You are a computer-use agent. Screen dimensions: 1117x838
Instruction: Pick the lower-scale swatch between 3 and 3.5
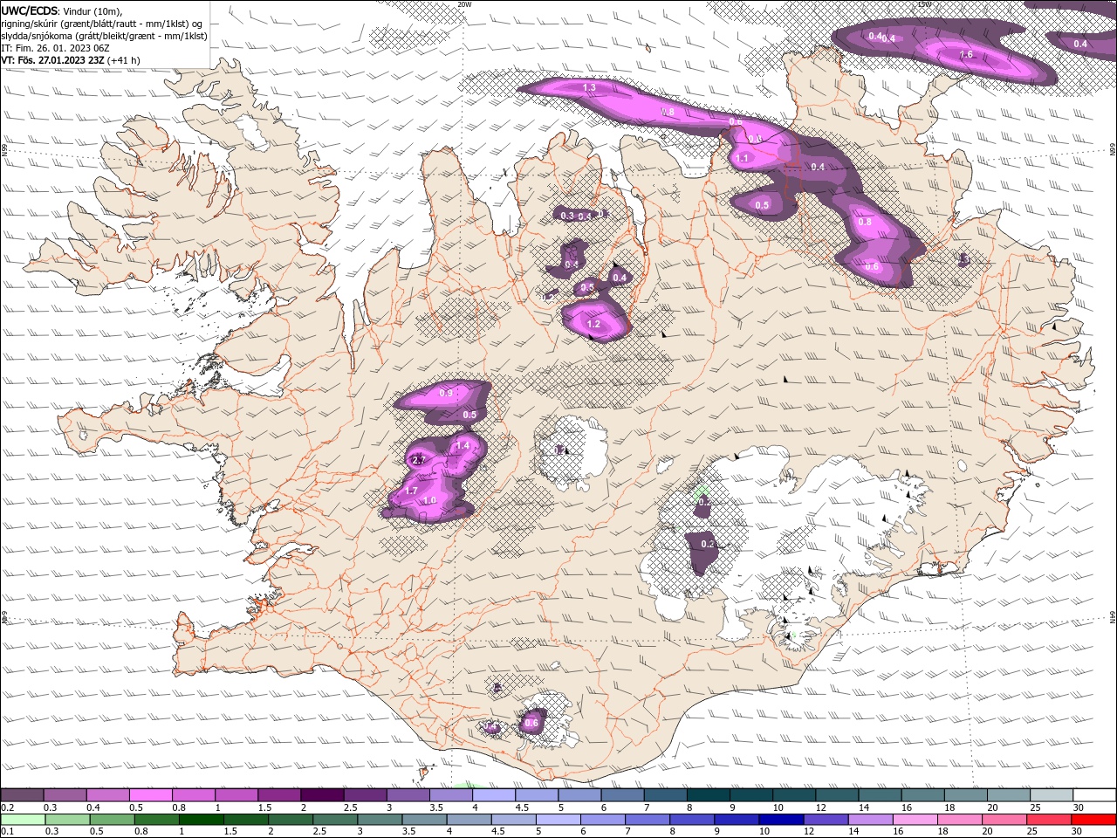380,820
